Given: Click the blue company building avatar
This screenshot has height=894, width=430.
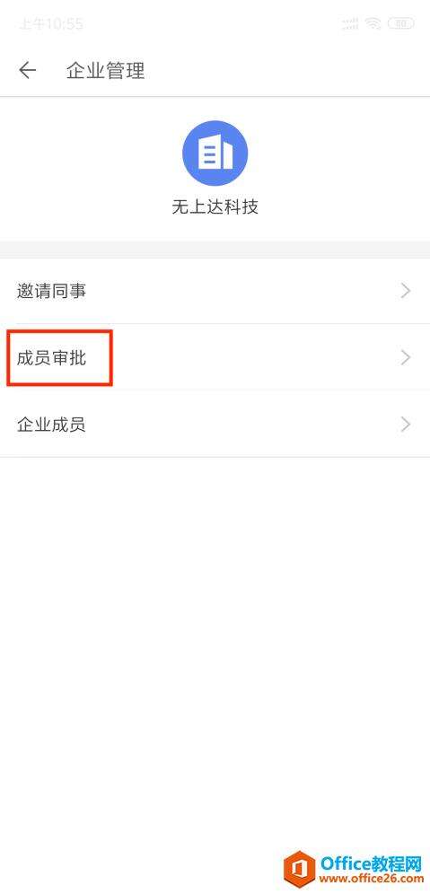Looking at the screenshot, I should tap(215, 153).
